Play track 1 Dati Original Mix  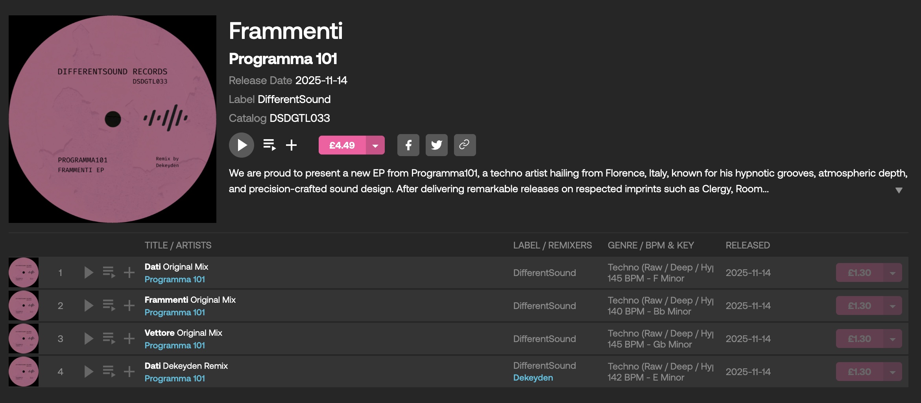click(89, 272)
